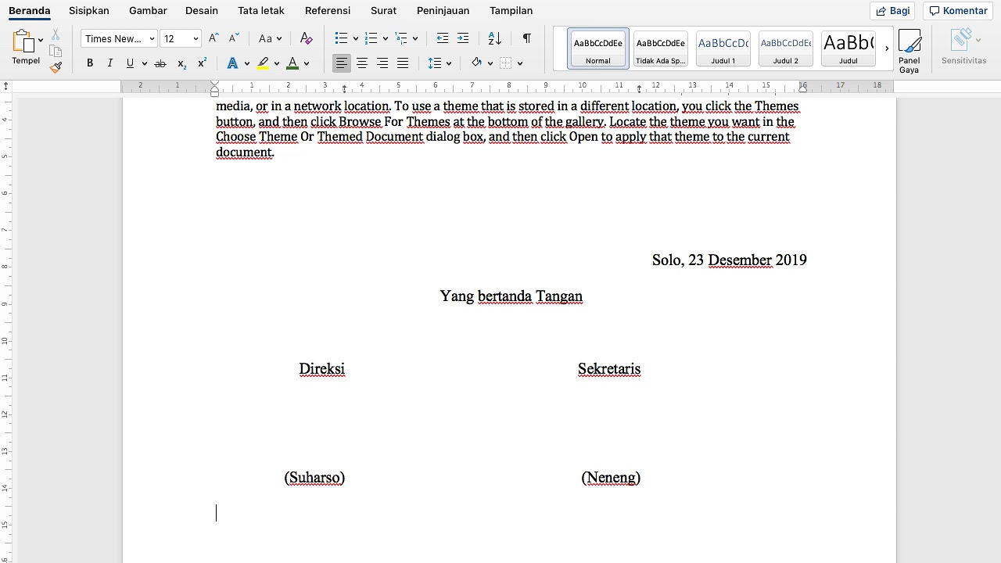Image resolution: width=1001 pixels, height=563 pixels.
Task: Apply the yellow text highlight color
Action: tap(263, 63)
